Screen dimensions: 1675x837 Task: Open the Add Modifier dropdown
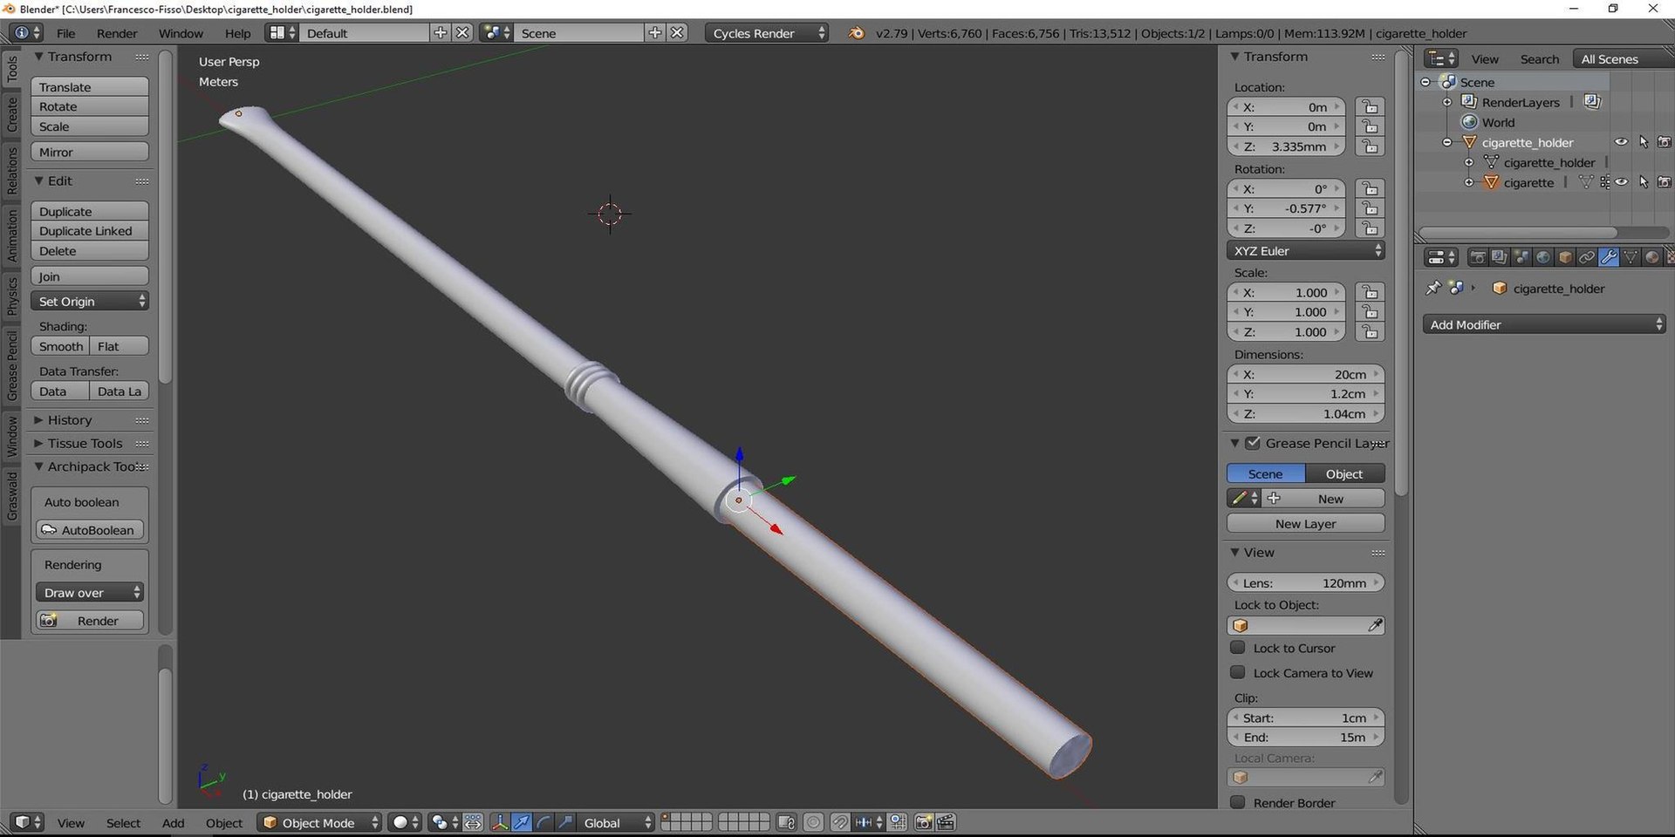point(1543,324)
